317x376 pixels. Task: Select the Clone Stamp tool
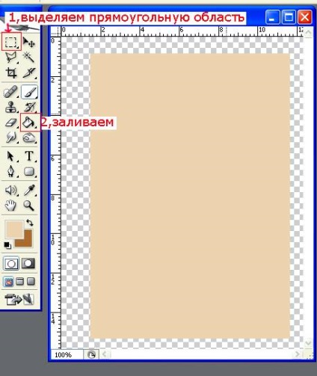point(11,107)
